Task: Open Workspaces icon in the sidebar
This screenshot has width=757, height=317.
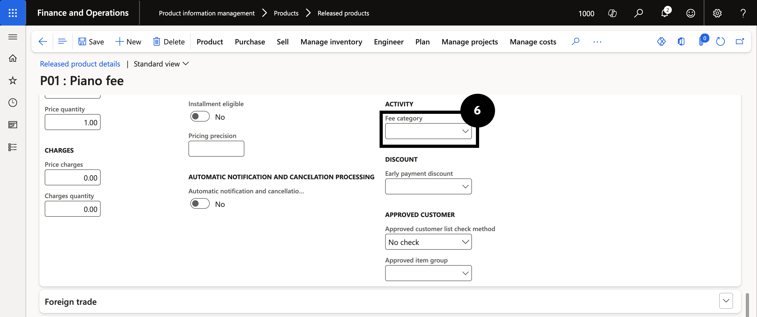Action: (13, 125)
